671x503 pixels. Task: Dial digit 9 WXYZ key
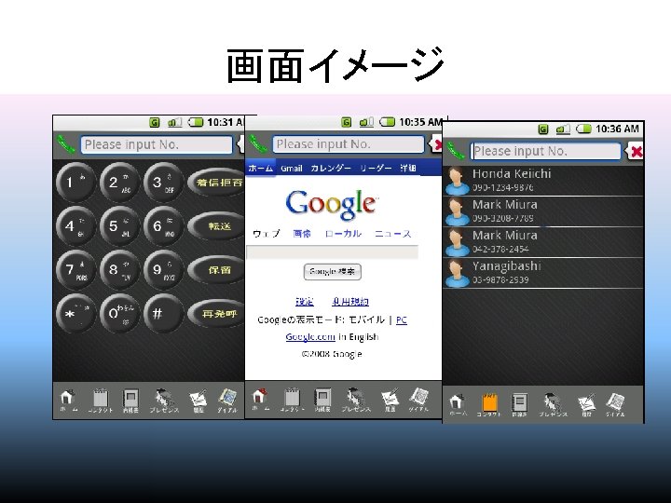click(163, 270)
